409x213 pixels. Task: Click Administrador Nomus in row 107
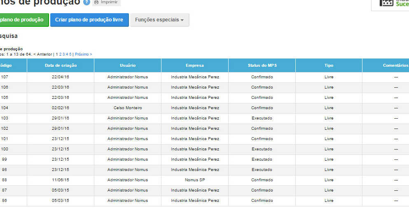point(128,77)
